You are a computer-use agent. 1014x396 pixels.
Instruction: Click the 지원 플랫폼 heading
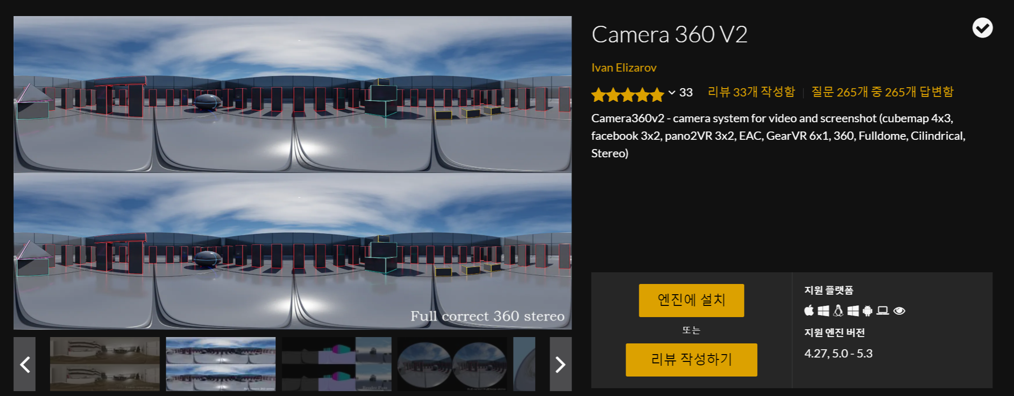pyautogui.click(x=828, y=290)
